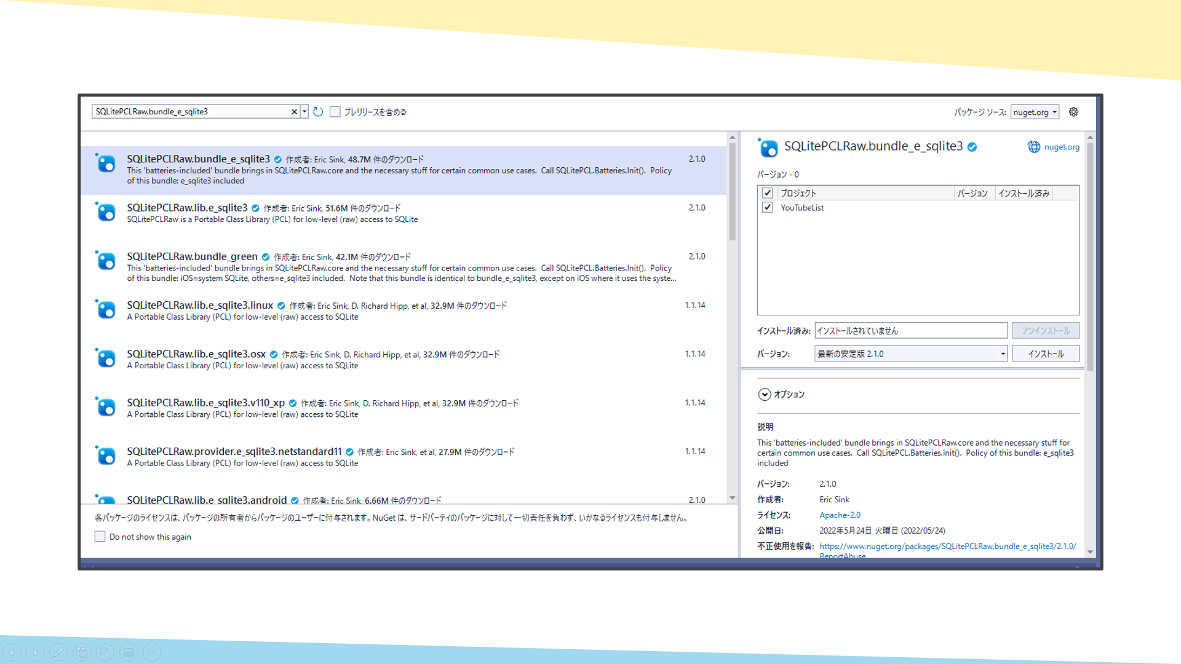1181x664 pixels.
Task: Click the YouTubeList project name
Action: pos(802,208)
